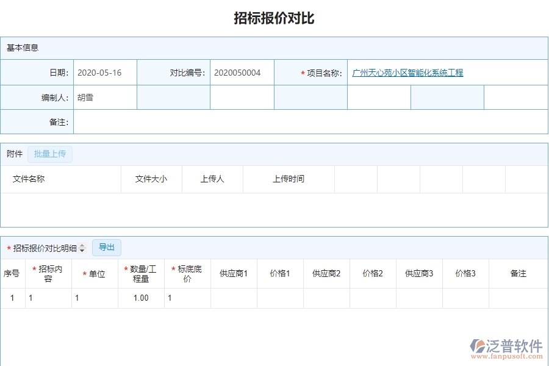Open the 广州天心苑小区智能化系统工程 project link

(406, 72)
